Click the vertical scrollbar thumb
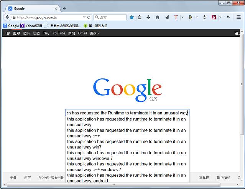 (242, 85)
